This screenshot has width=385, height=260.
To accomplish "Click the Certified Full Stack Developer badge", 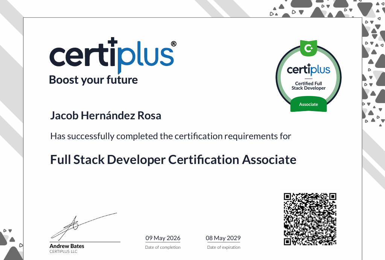I will tap(309, 76).
